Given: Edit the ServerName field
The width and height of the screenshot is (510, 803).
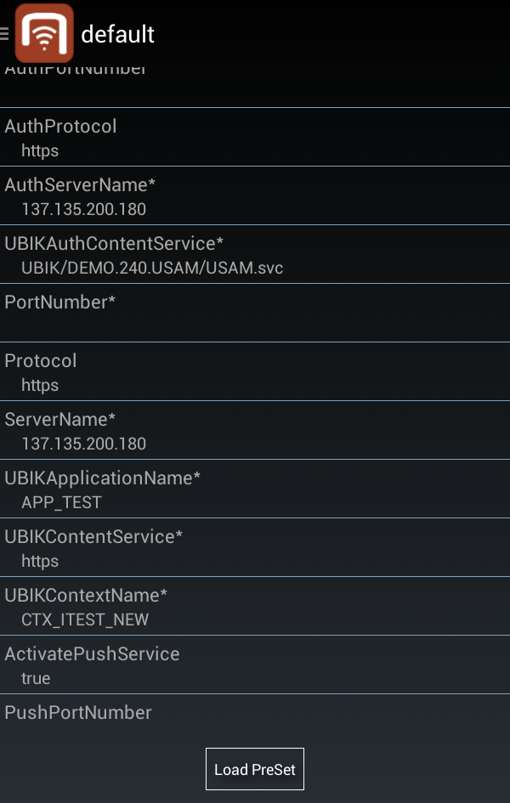Looking at the screenshot, I should (x=255, y=431).
